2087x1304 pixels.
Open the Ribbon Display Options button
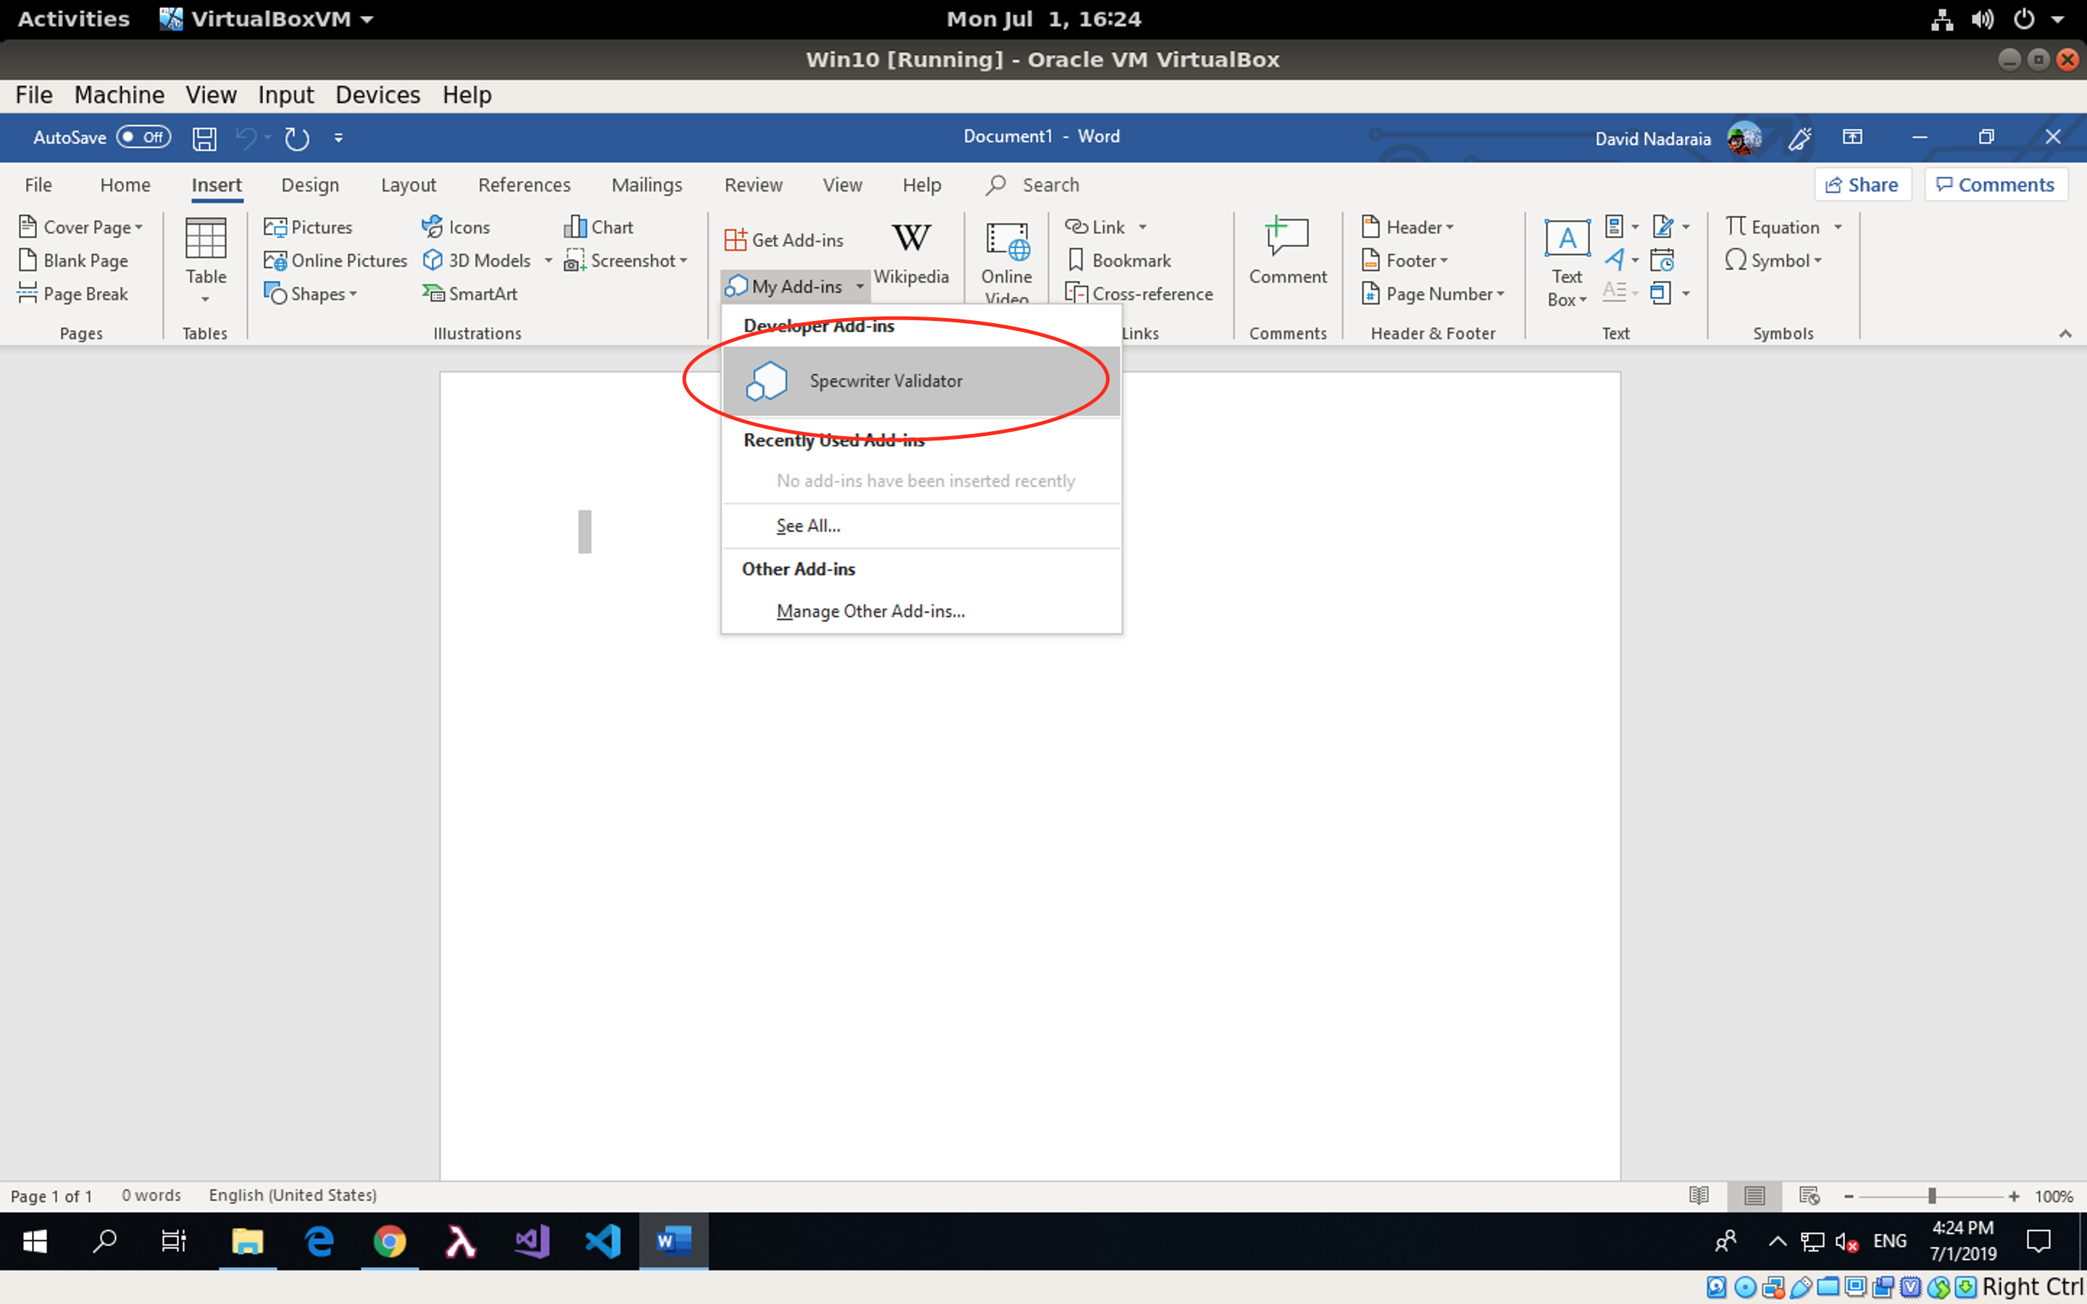pyautogui.click(x=1852, y=137)
